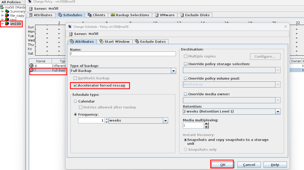Check Override media owner
304x170 pixels.
(x=185, y=94)
